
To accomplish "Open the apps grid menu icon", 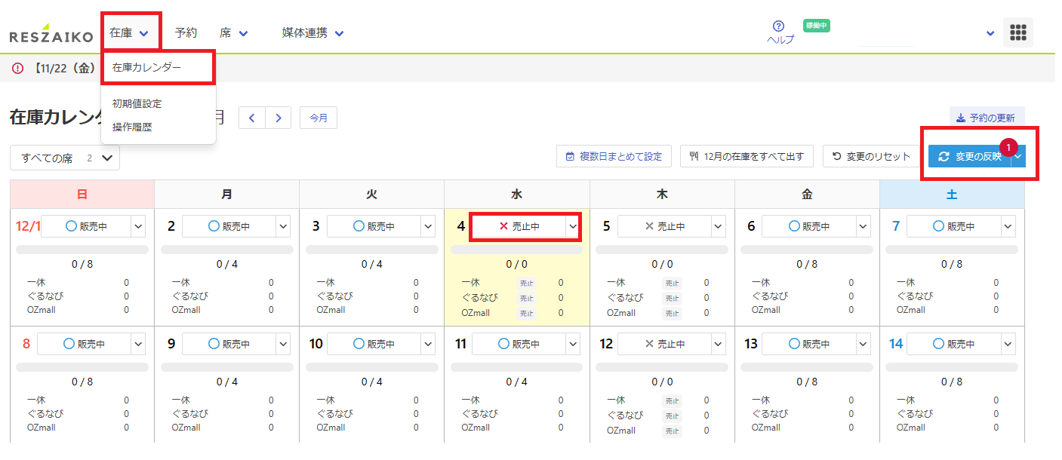I will (x=1017, y=33).
